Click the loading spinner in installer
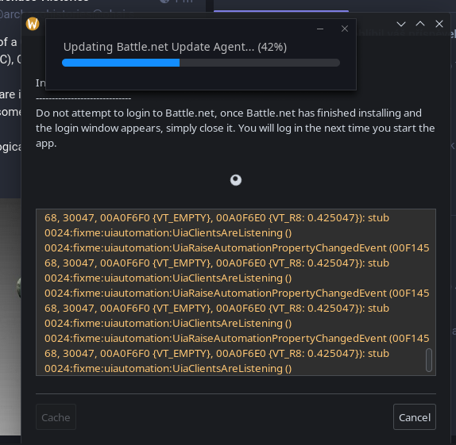The image size is (456, 445). [236, 180]
